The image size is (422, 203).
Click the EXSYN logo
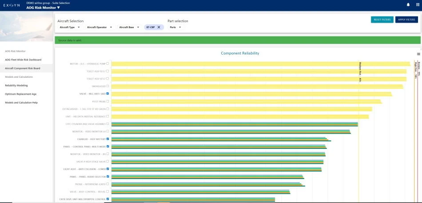tap(12, 5)
